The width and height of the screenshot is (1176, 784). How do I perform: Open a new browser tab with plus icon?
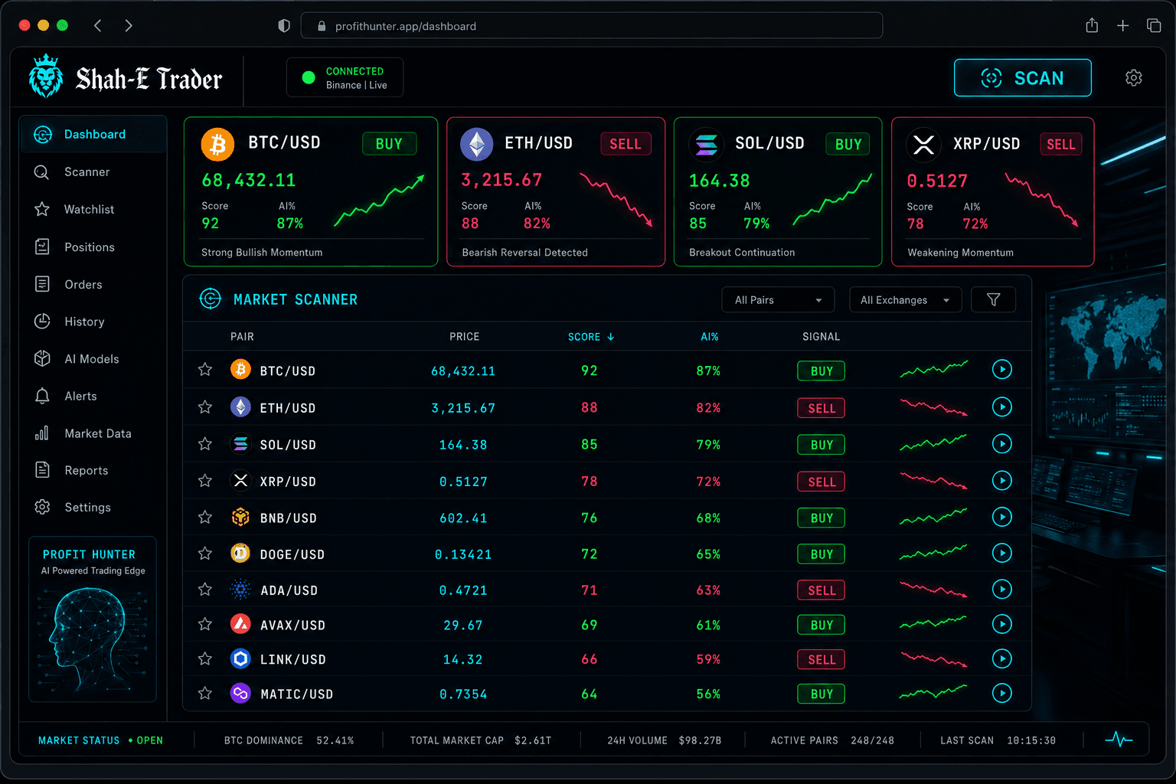1122,25
